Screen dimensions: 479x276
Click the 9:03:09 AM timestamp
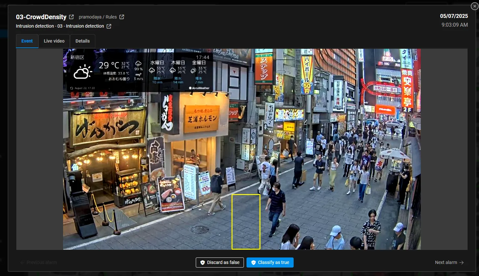(x=455, y=25)
